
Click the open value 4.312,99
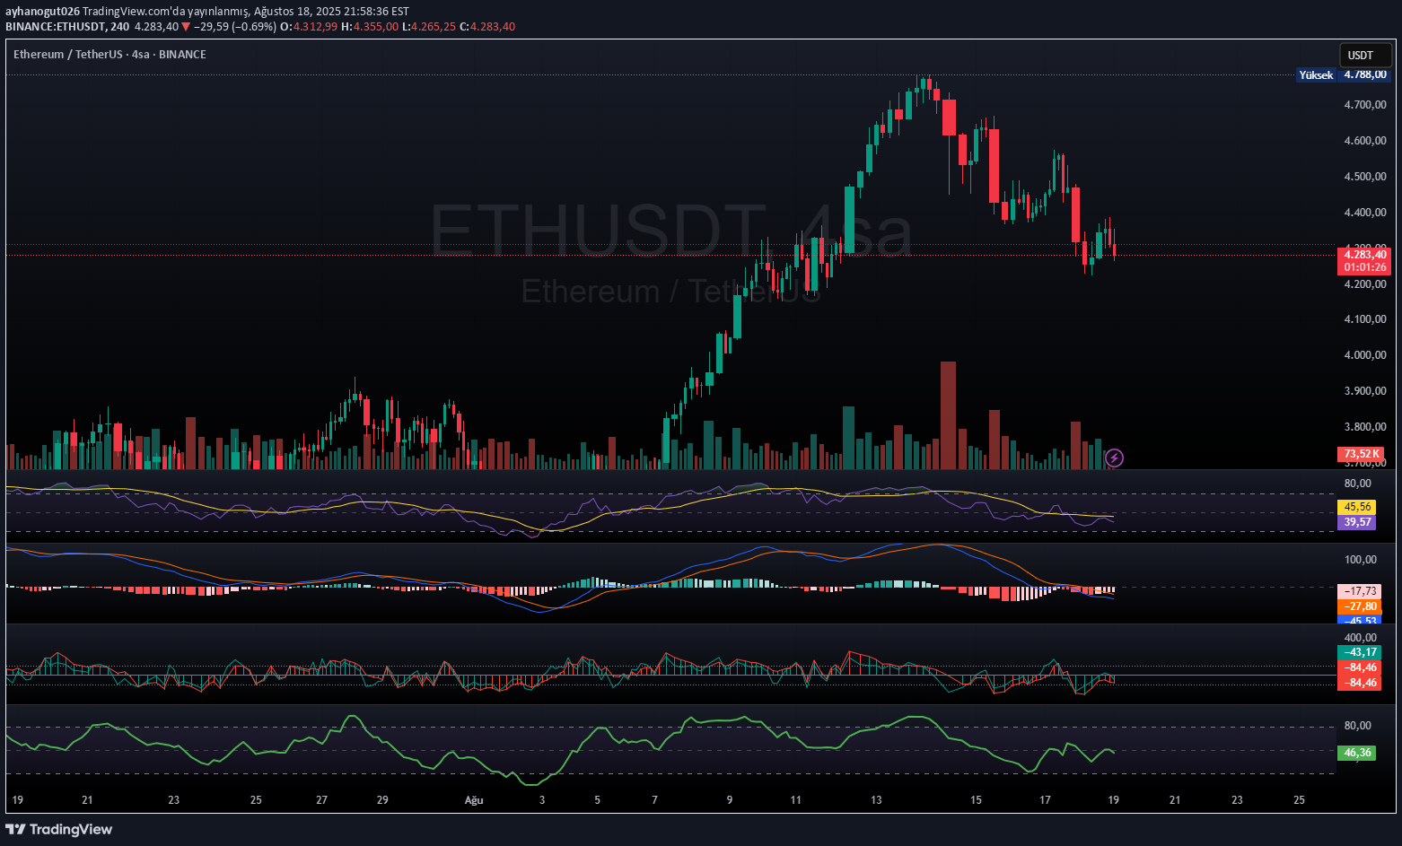pyautogui.click(x=314, y=26)
